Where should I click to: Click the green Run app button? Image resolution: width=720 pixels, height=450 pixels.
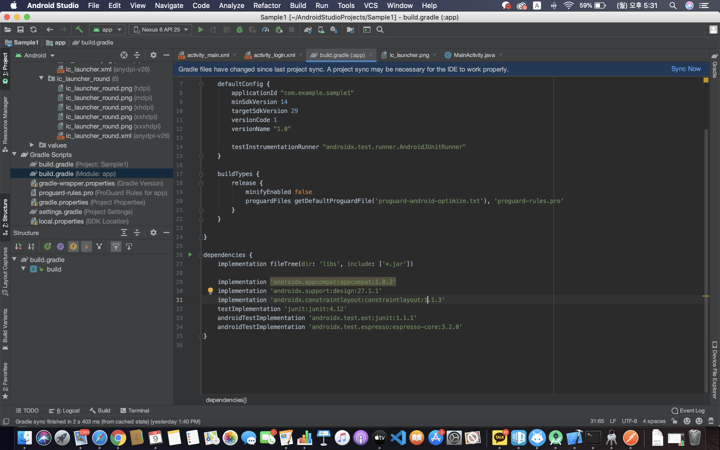point(200,30)
